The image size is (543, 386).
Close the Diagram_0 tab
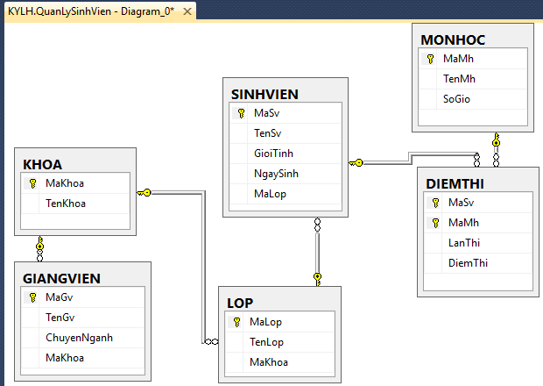[x=187, y=11]
